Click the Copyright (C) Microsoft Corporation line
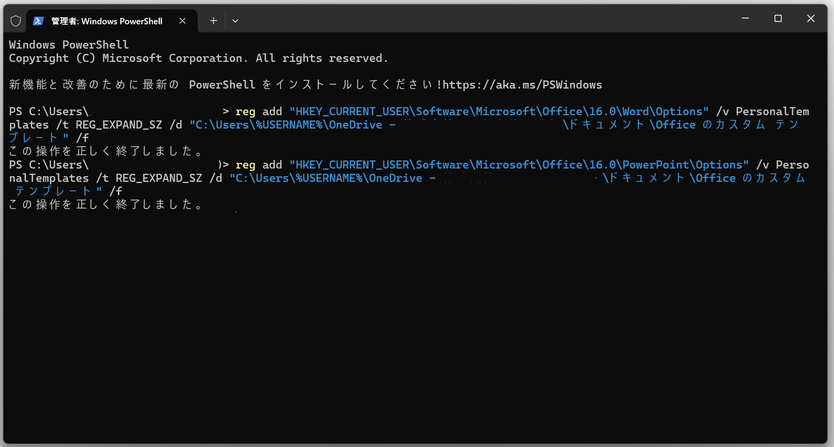Viewport: 834px width, 447px height. pyautogui.click(x=199, y=58)
